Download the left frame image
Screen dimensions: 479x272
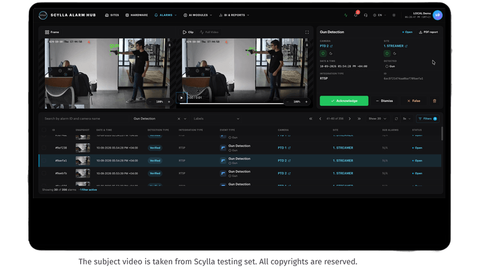[169, 45]
